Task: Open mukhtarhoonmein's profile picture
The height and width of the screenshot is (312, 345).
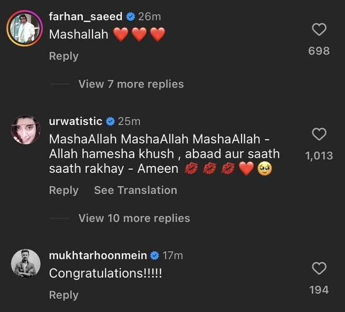Action: (x=25, y=264)
